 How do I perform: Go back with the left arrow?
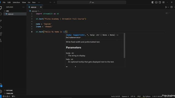[51, 2]
